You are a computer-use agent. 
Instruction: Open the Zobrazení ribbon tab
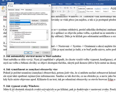pyautogui.click(x=68, y=4)
